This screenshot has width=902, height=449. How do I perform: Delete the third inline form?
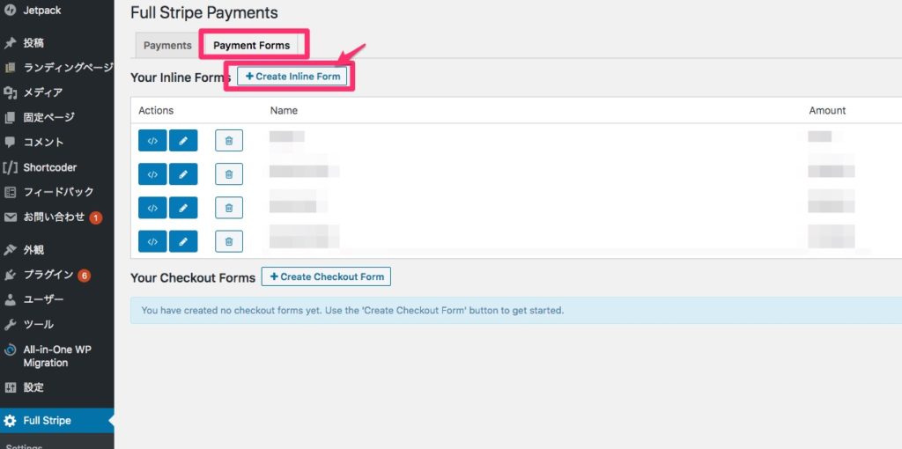pos(229,208)
